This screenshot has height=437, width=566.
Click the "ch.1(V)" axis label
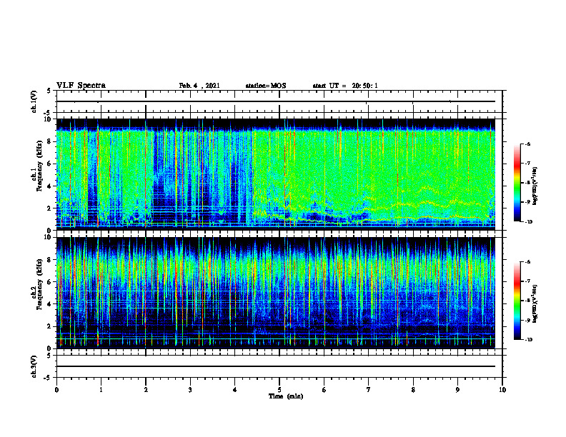pyautogui.click(x=34, y=101)
